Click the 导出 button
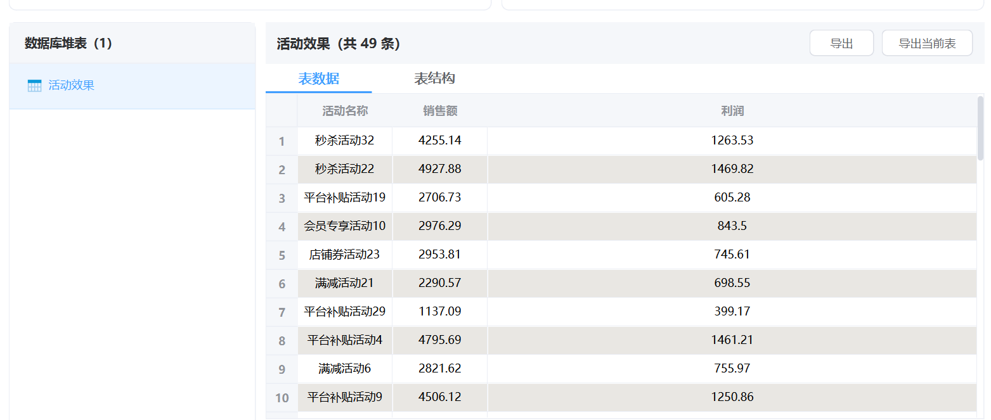 [x=841, y=43]
